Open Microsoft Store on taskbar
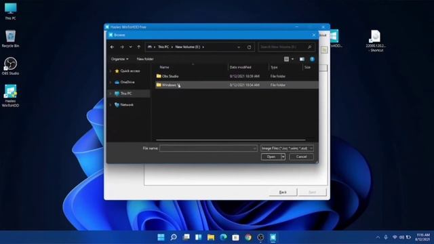Screen dimensions: 434x244 tap(235, 237)
